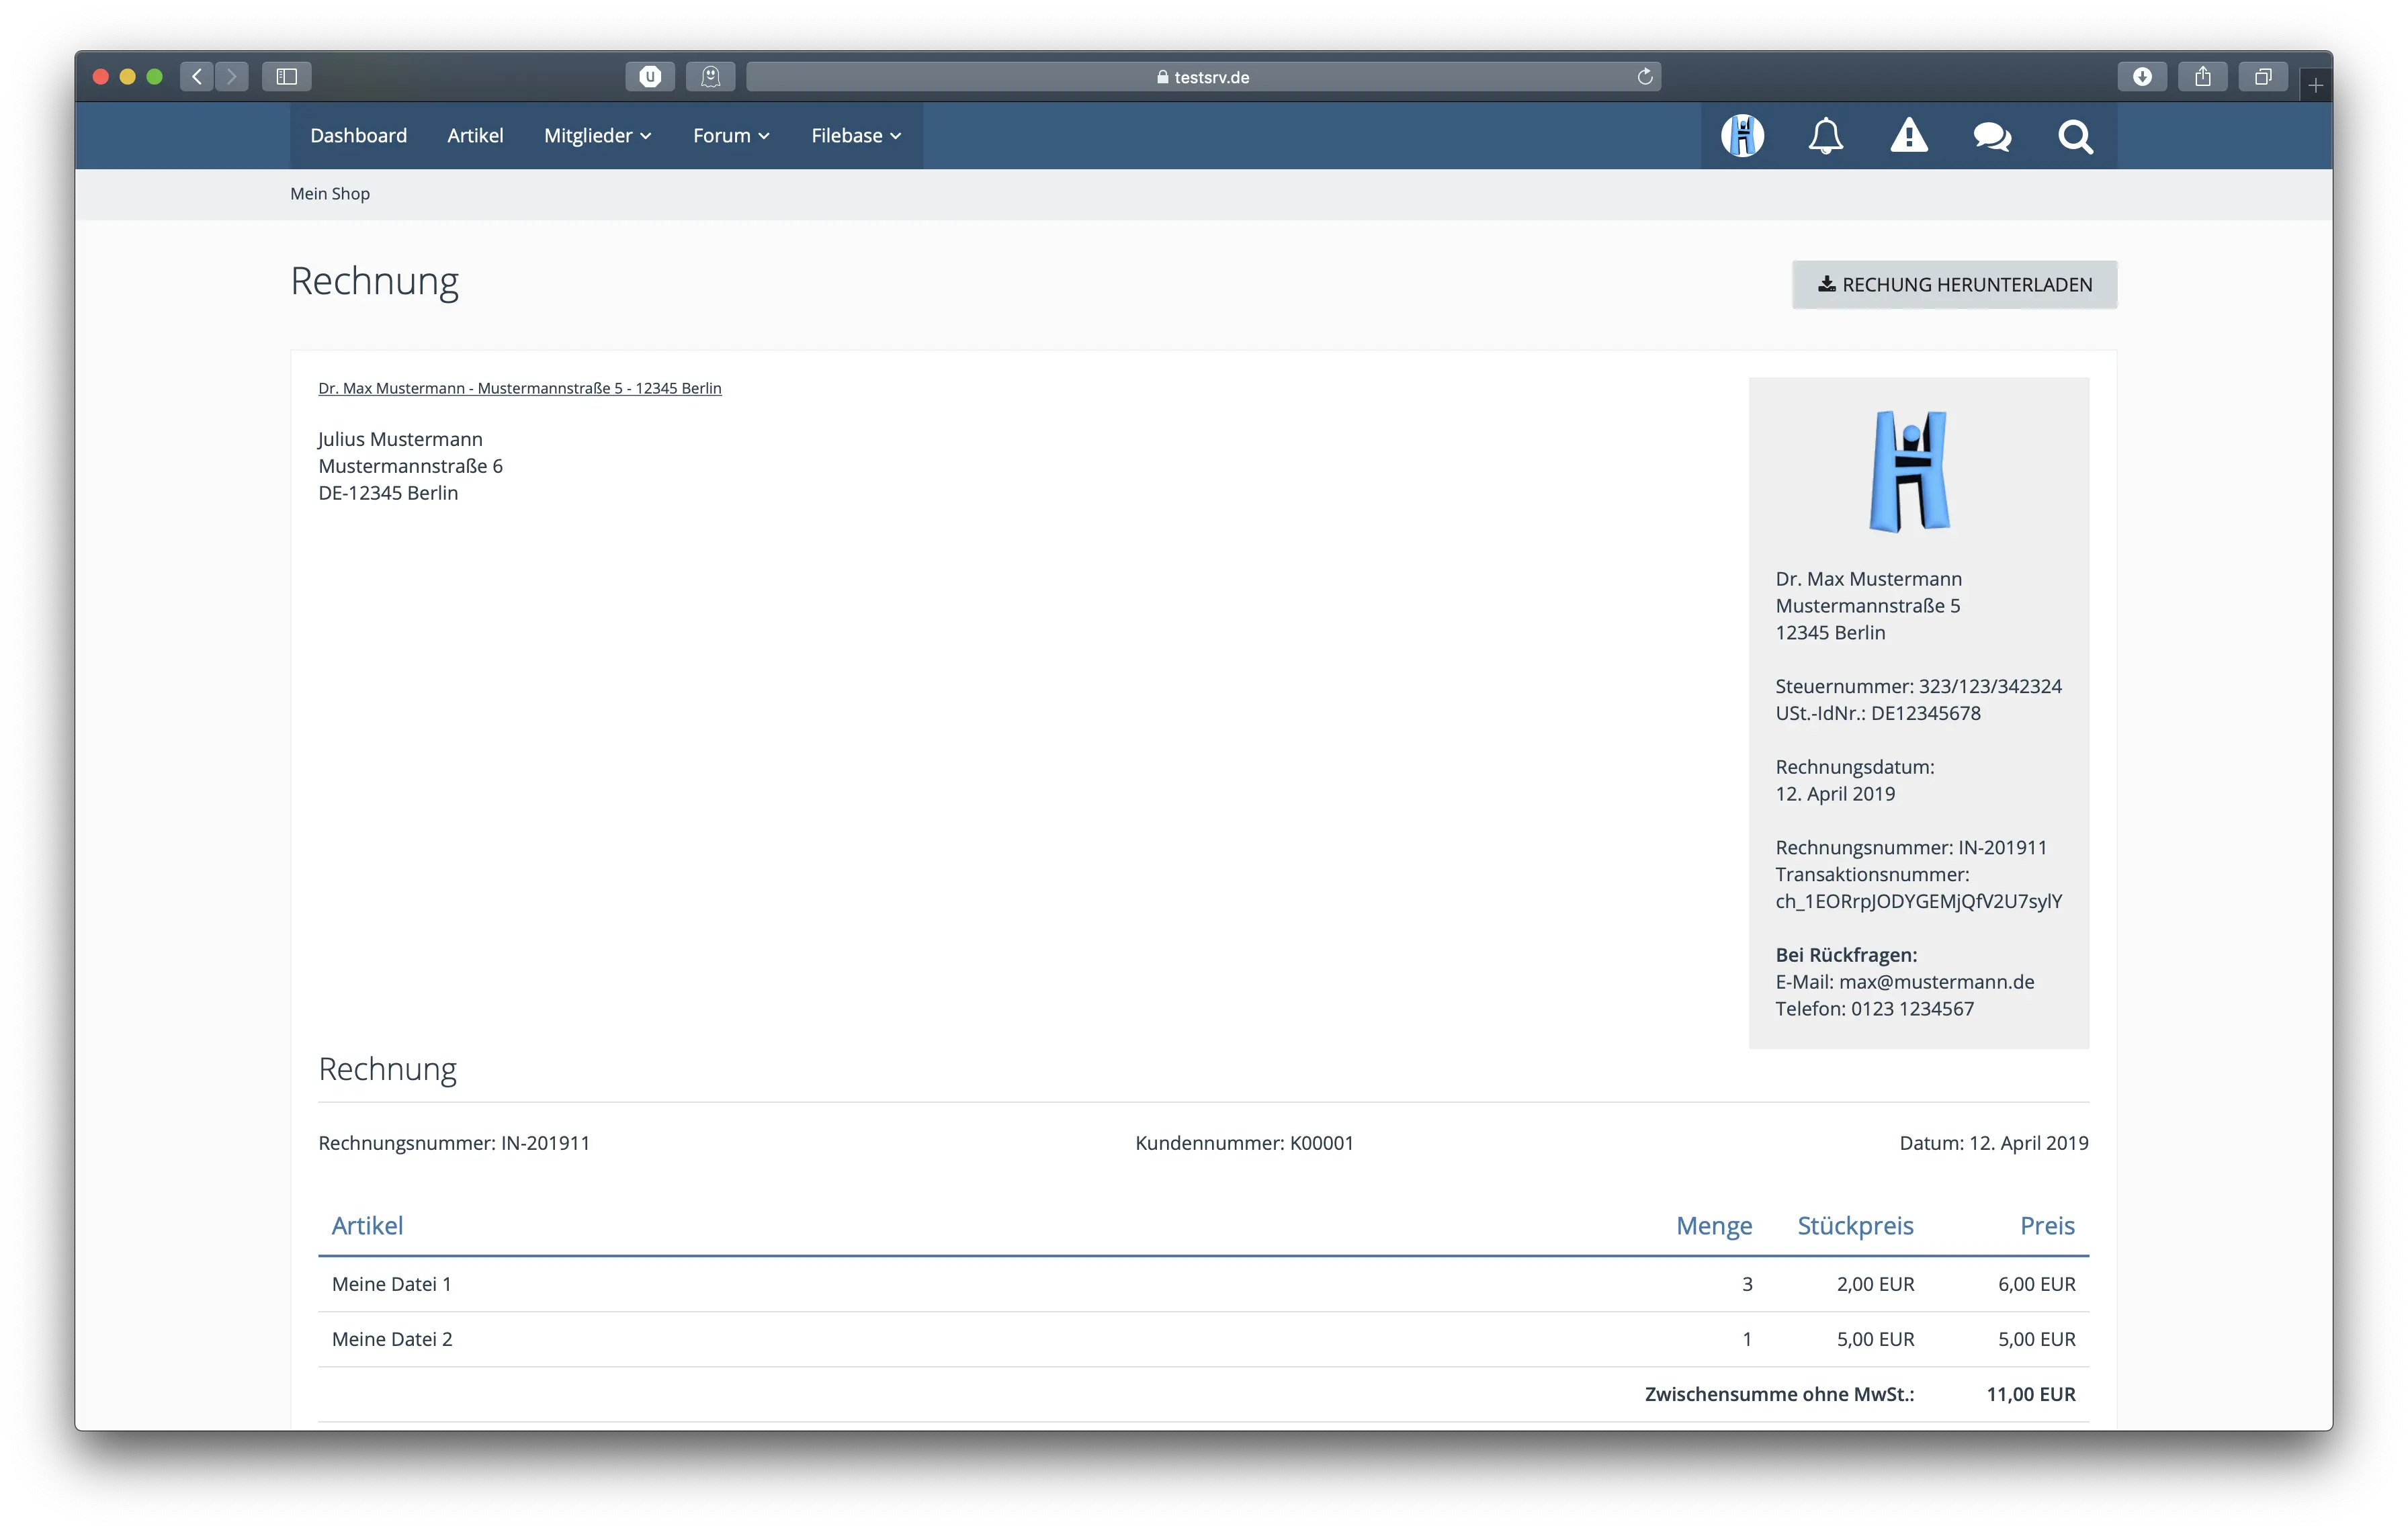Show all tabs overview icon

2263,77
